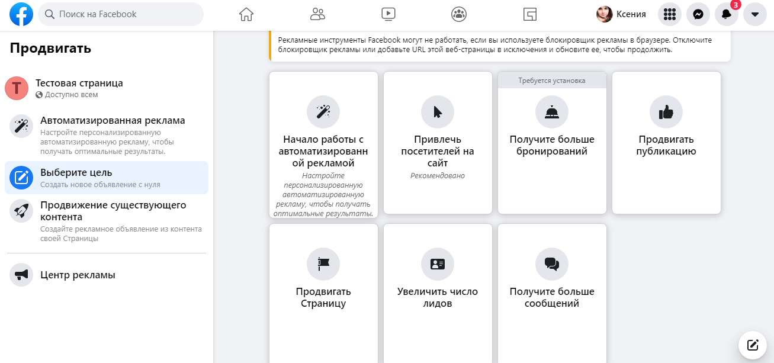
Task: Click chat bubbles icon on messages card
Action: click(x=552, y=264)
